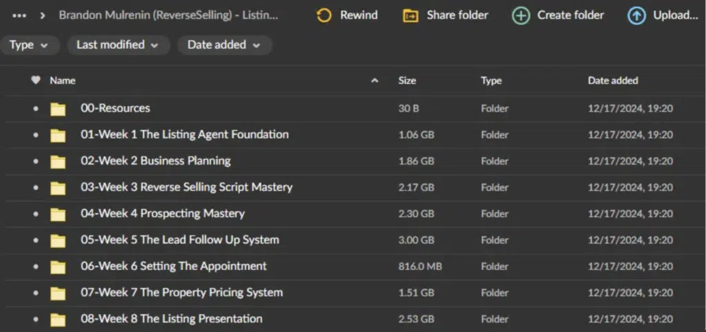This screenshot has width=706, height=332.
Task: Toggle favorite dot for 05-Week 5 folder
Action: click(x=36, y=240)
